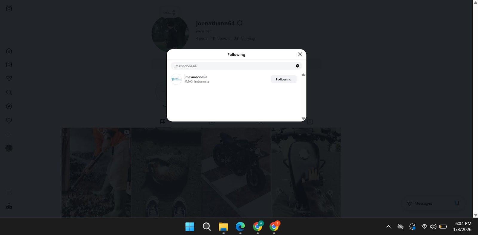Open the Windows Start menu
The image size is (478, 235).
coord(190,227)
